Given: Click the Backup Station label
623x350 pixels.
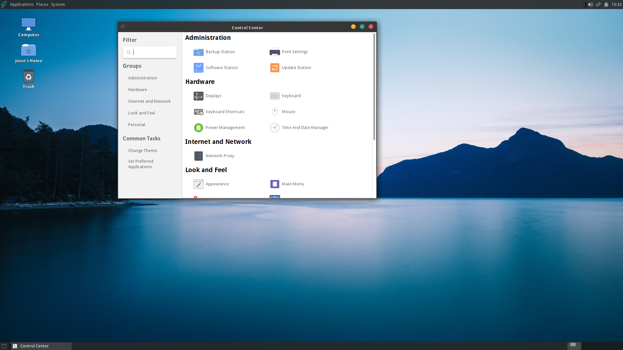Looking at the screenshot, I should click(220, 52).
